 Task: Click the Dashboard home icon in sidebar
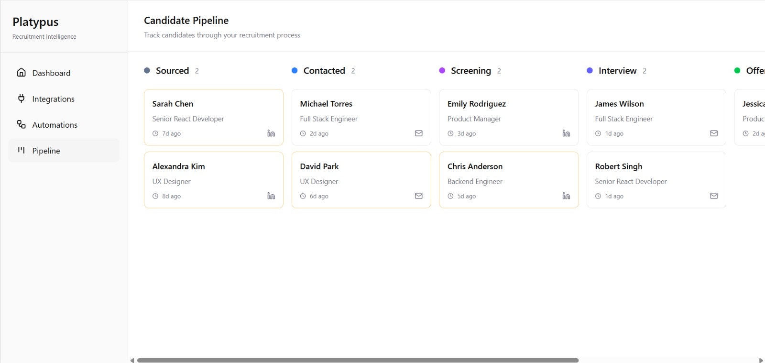pyautogui.click(x=21, y=73)
